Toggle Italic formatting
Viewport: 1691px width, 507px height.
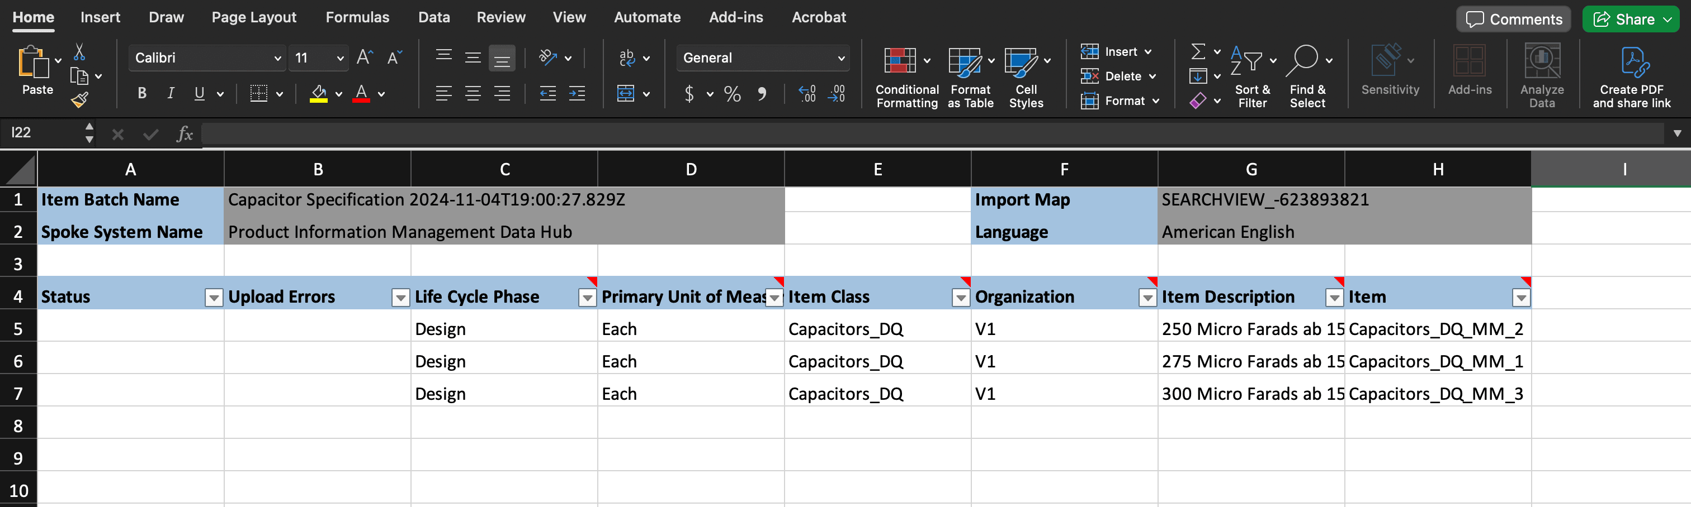click(171, 94)
